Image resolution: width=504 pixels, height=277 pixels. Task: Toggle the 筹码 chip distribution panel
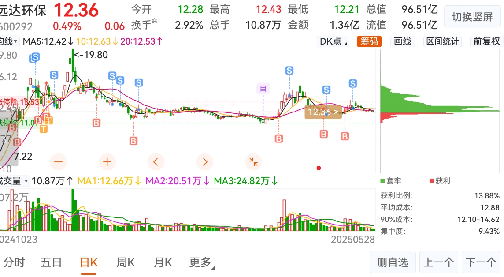[369, 41]
